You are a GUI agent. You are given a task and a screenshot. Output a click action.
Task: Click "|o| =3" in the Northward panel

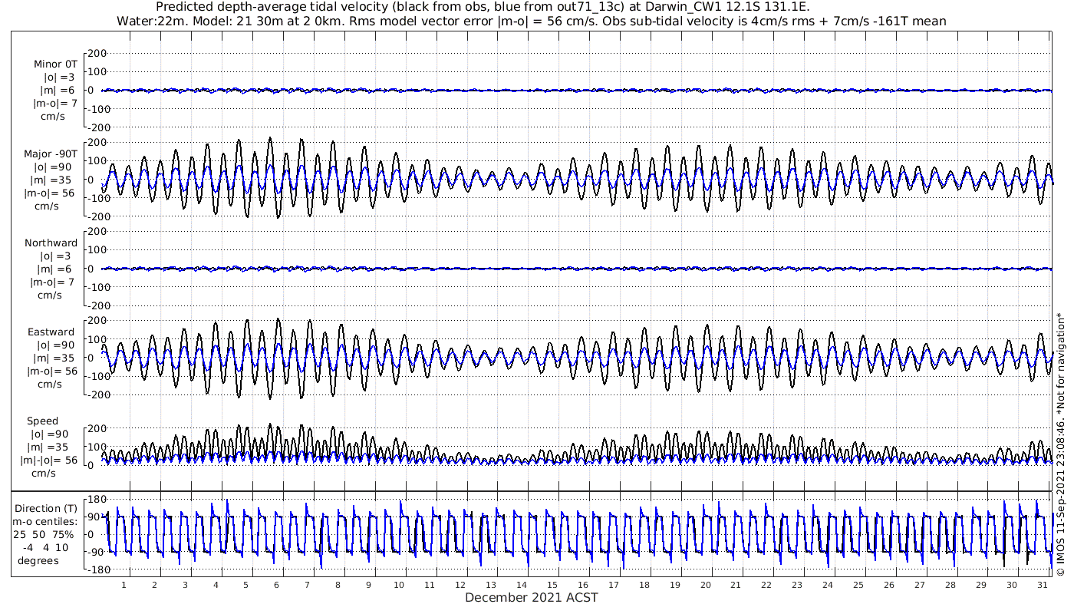click(57, 256)
